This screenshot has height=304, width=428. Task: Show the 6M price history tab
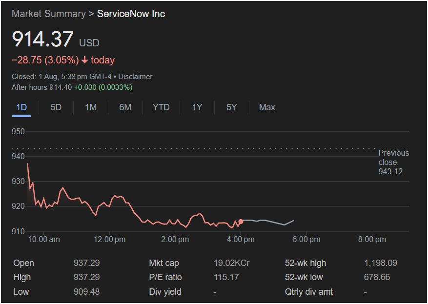click(x=125, y=107)
